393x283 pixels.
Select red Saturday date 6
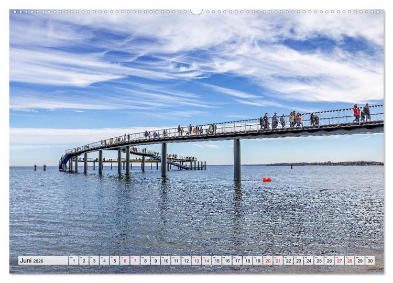click(125, 260)
